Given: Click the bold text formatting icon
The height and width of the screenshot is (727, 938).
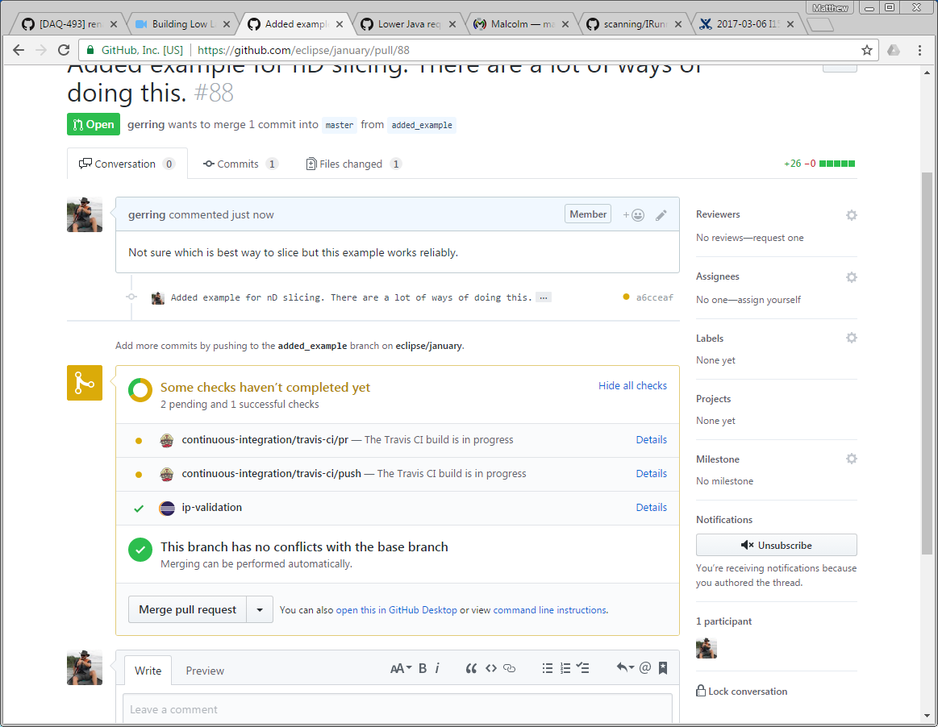Looking at the screenshot, I should click(423, 668).
